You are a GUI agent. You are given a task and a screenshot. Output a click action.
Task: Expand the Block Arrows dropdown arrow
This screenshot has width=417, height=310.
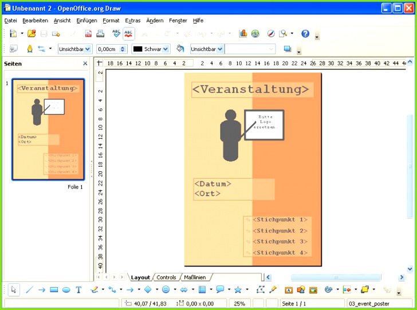coord(193,289)
